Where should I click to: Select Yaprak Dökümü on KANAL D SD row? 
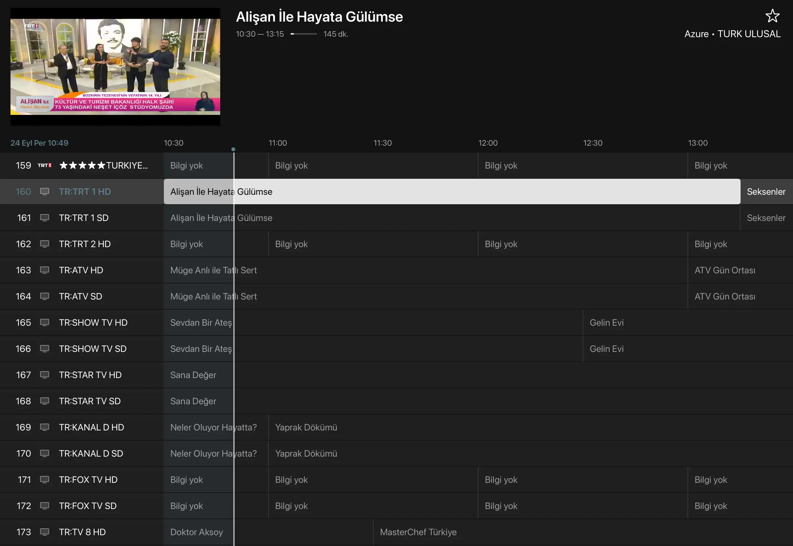tap(531, 453)
